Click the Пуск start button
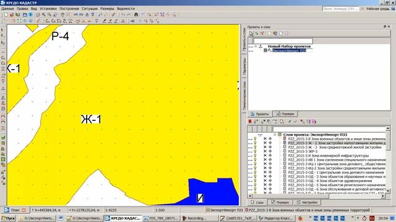 [8, 218]
